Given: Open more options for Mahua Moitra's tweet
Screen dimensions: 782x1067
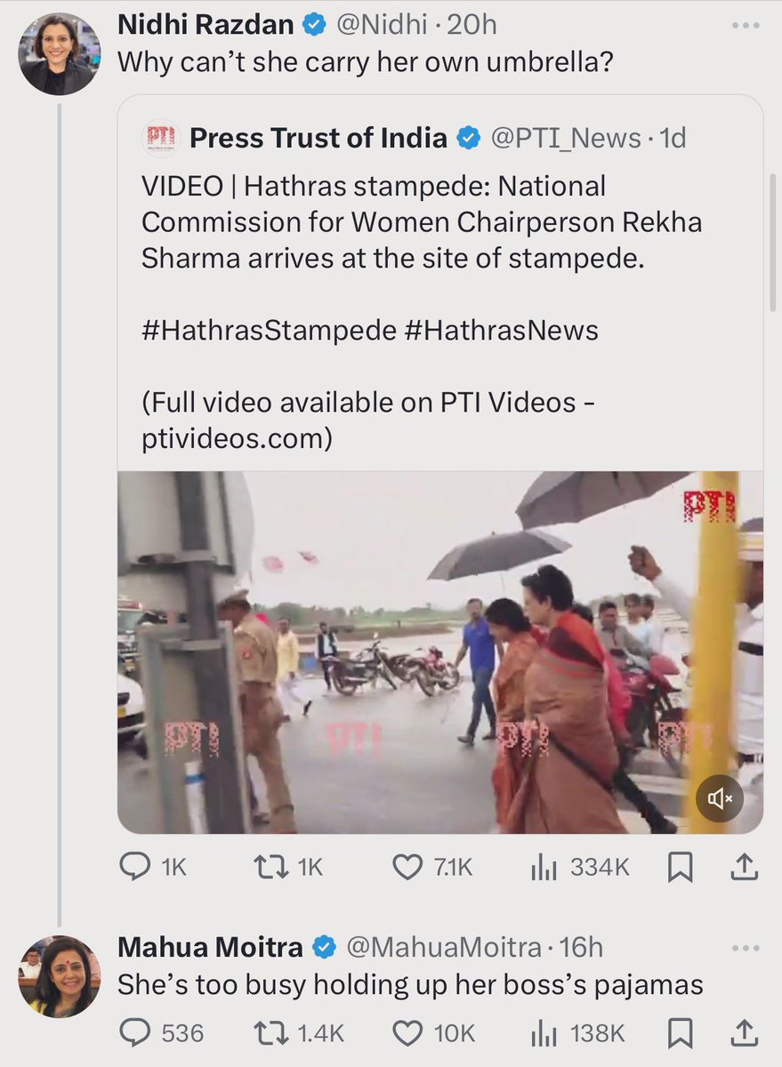Looking at the screenshot, I should (746, 948).
